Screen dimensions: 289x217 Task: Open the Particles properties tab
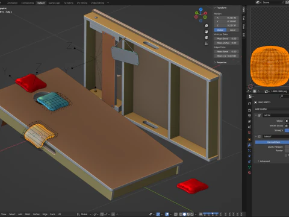[x=249, y=151]
